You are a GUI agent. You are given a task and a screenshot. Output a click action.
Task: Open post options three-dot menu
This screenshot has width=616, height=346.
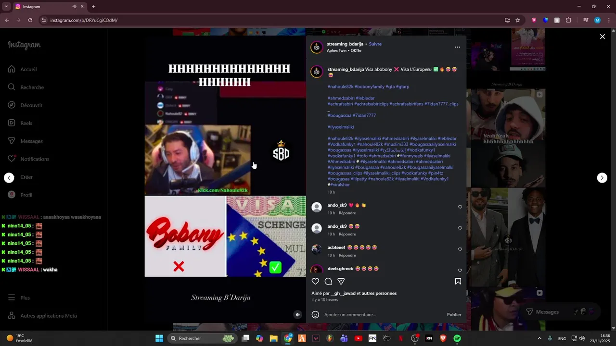tap(457, 47)
